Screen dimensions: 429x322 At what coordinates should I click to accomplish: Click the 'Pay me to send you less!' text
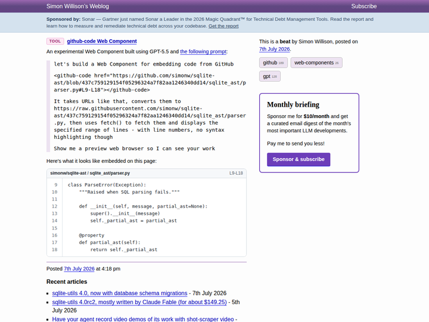click(x=296, y=144)
